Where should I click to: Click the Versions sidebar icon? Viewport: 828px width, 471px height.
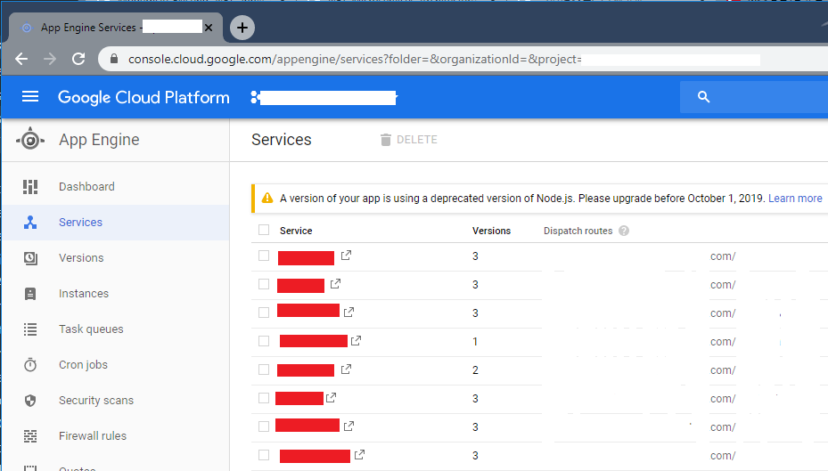pyautogui.click(x=30, y=258)
